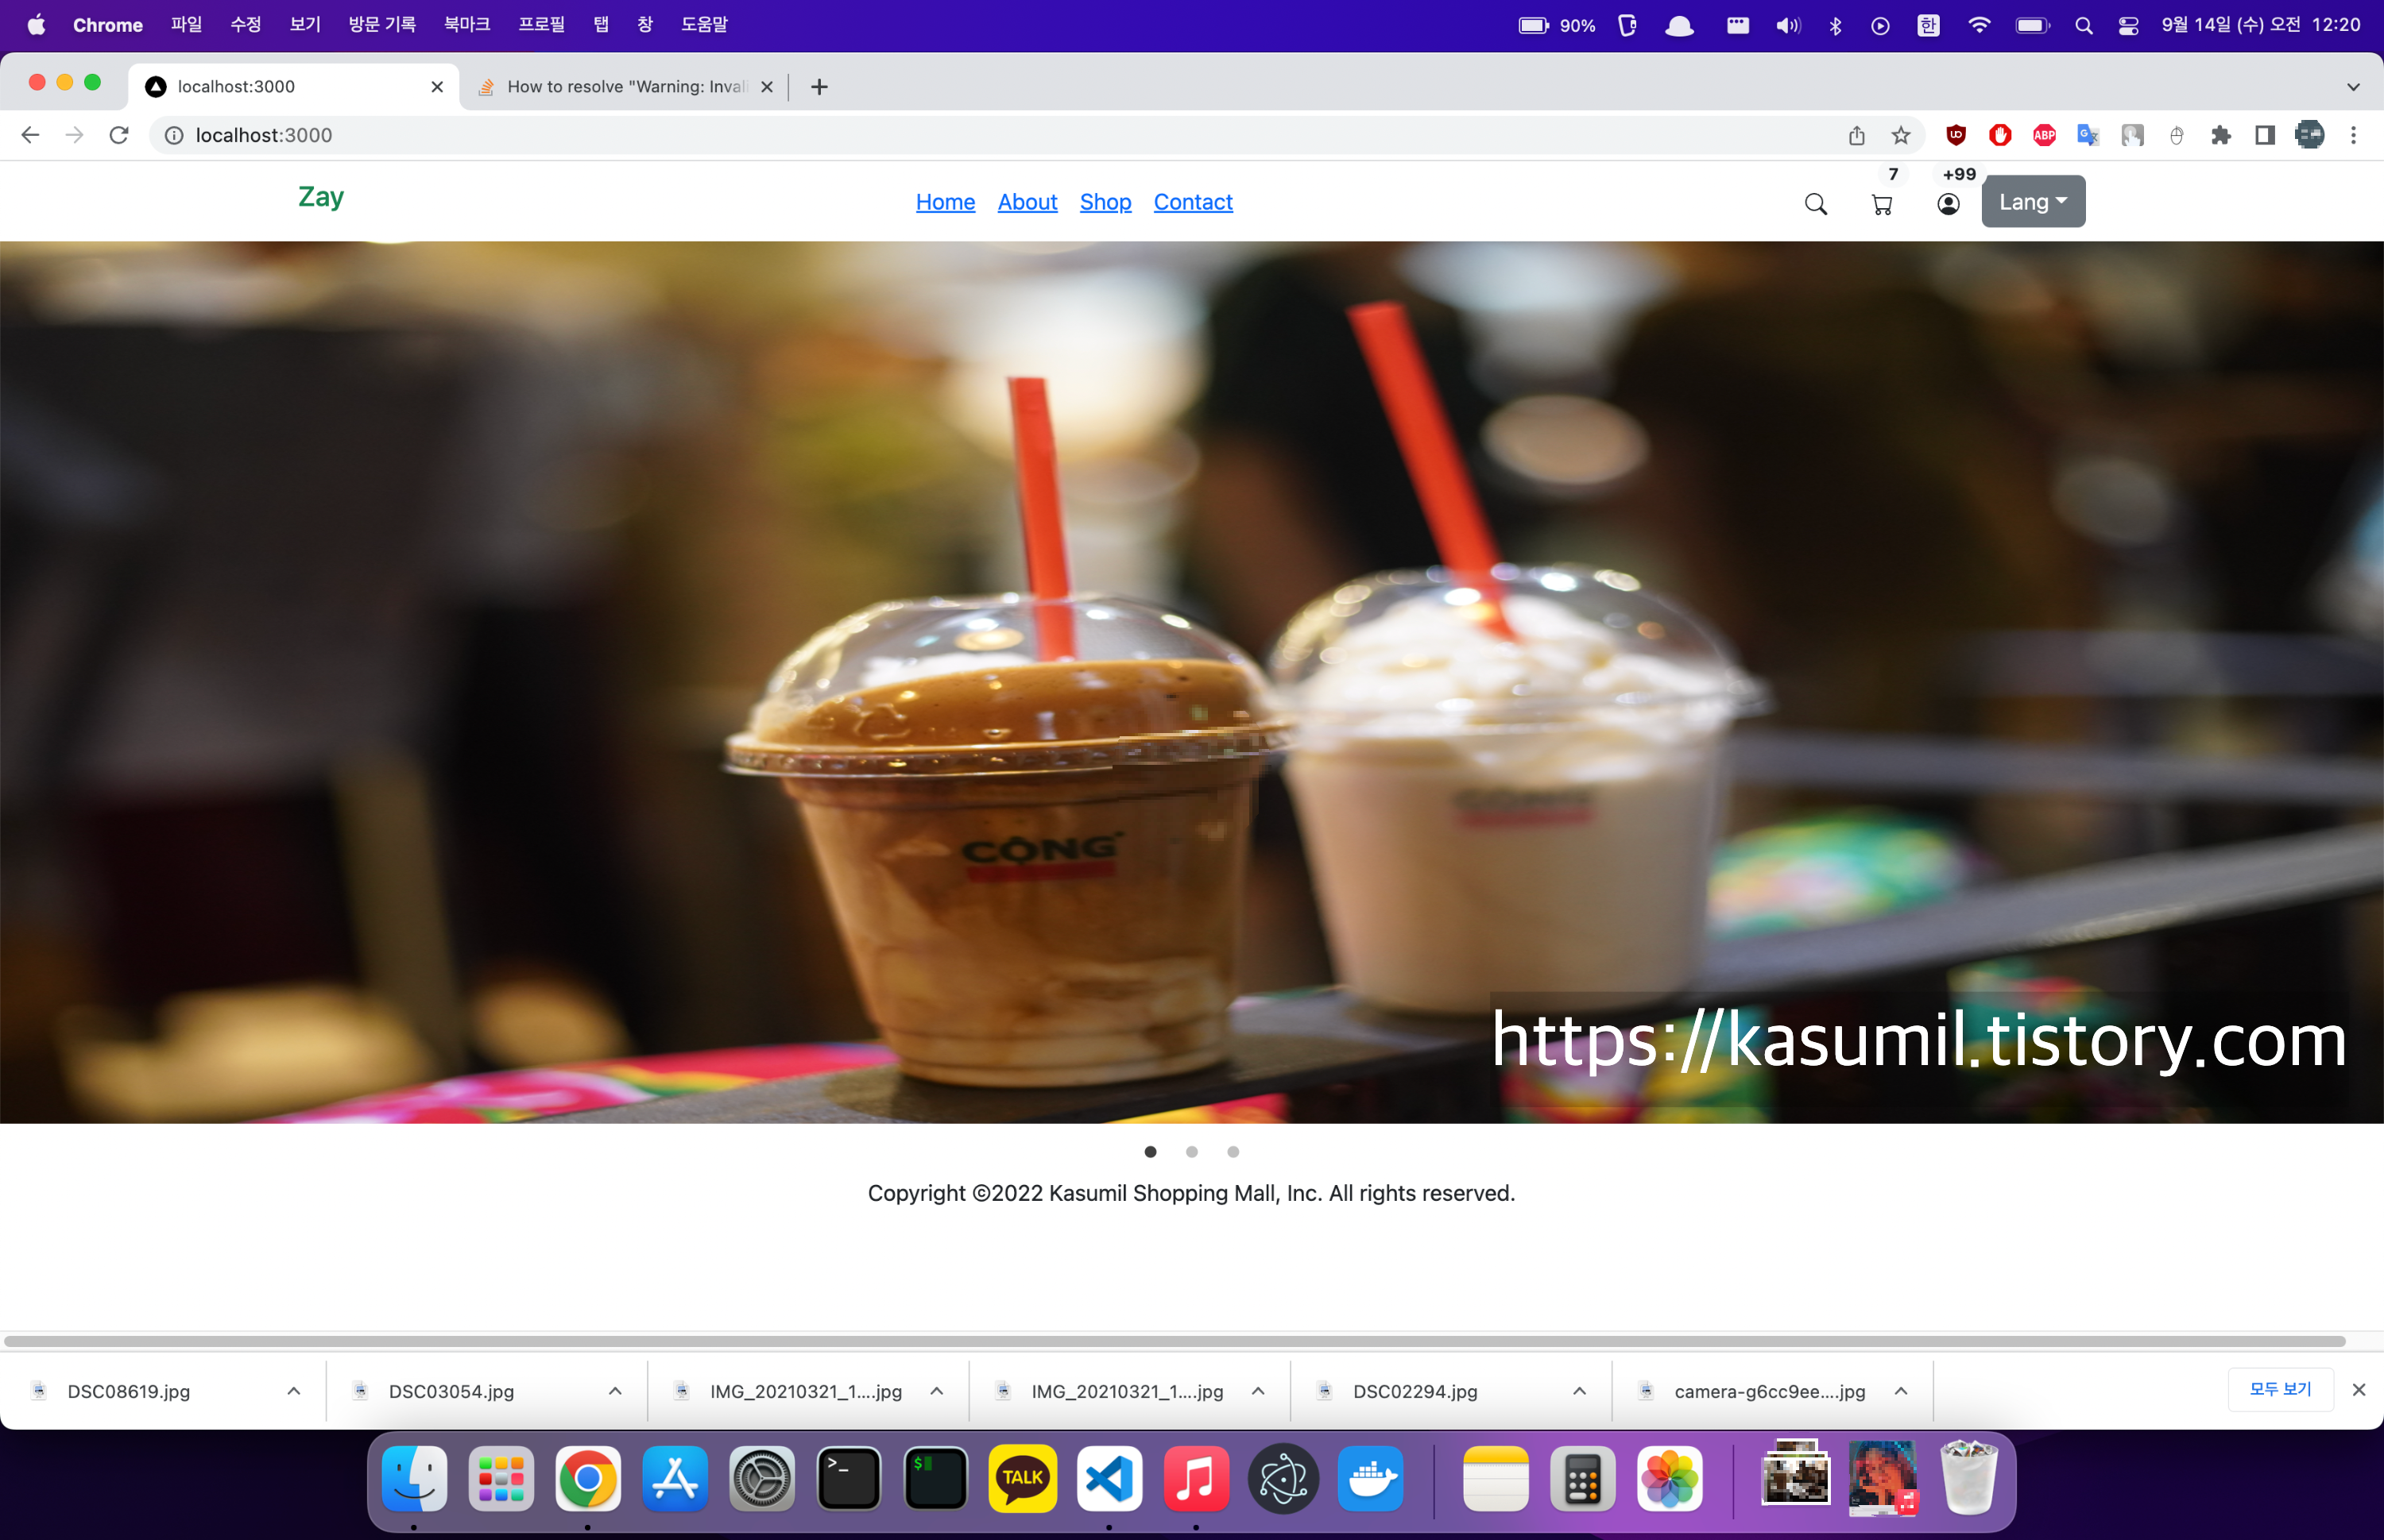The height and width of the screenshot is (1540, 2384).
Task: Open the Chrome extensions puzzle icon
Action: 2220,135
